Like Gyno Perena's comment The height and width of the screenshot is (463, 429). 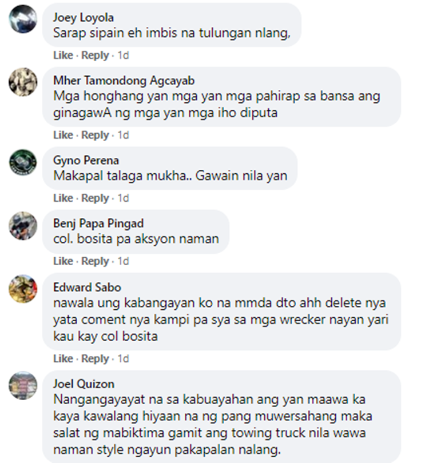coord(63,198)
